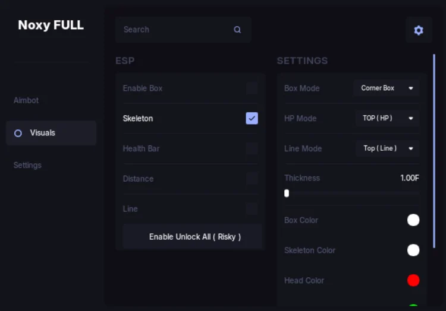This screenshot has width=446, height=311.
Task: Select the Visuals sidebar item
Action: 51,133
